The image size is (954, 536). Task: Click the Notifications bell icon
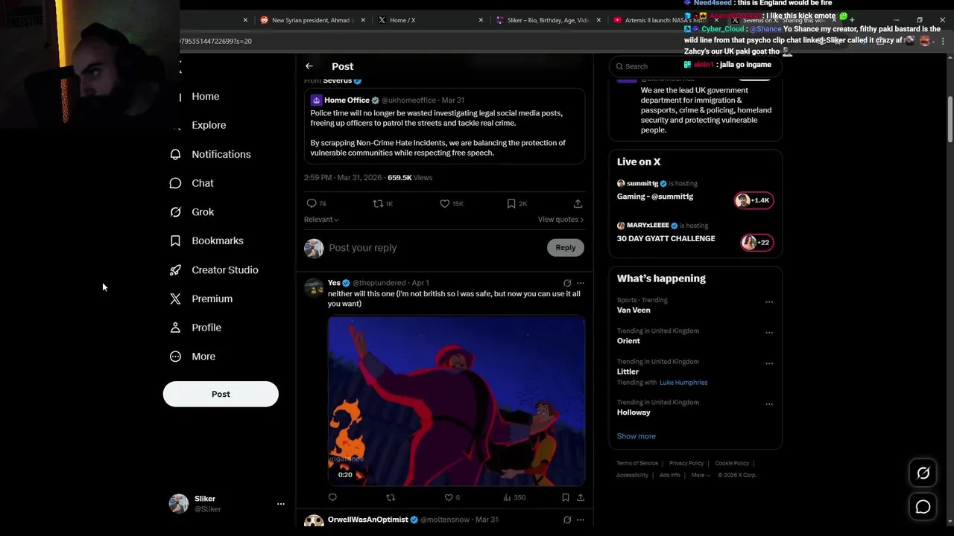175,154
